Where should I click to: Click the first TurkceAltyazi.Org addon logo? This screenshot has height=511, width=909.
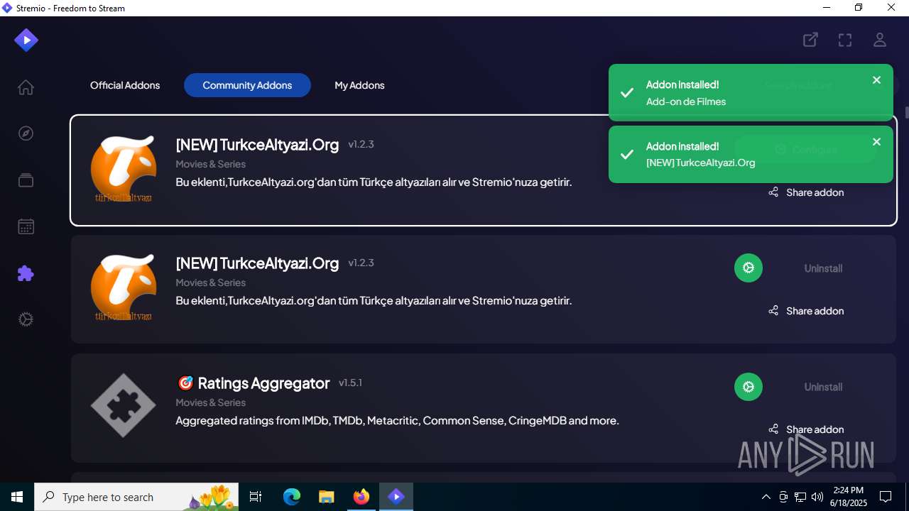point(124,169)
